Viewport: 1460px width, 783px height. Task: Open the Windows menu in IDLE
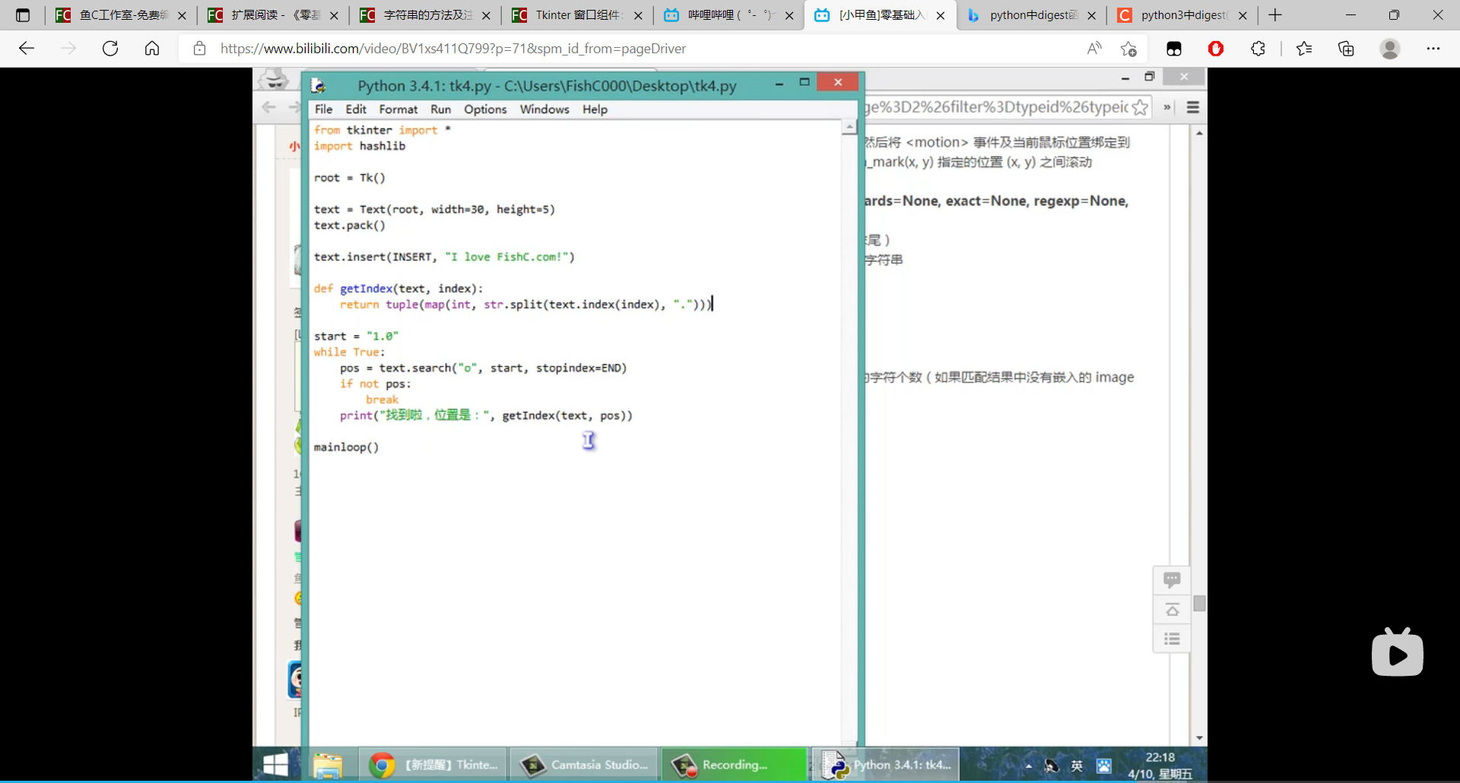click(544, 109)
